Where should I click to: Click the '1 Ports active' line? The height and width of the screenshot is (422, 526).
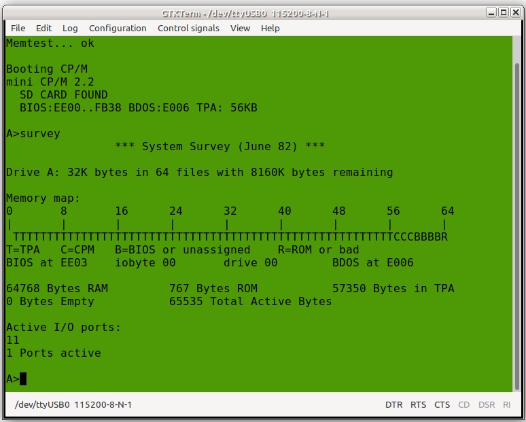click(x=54, y=353)
